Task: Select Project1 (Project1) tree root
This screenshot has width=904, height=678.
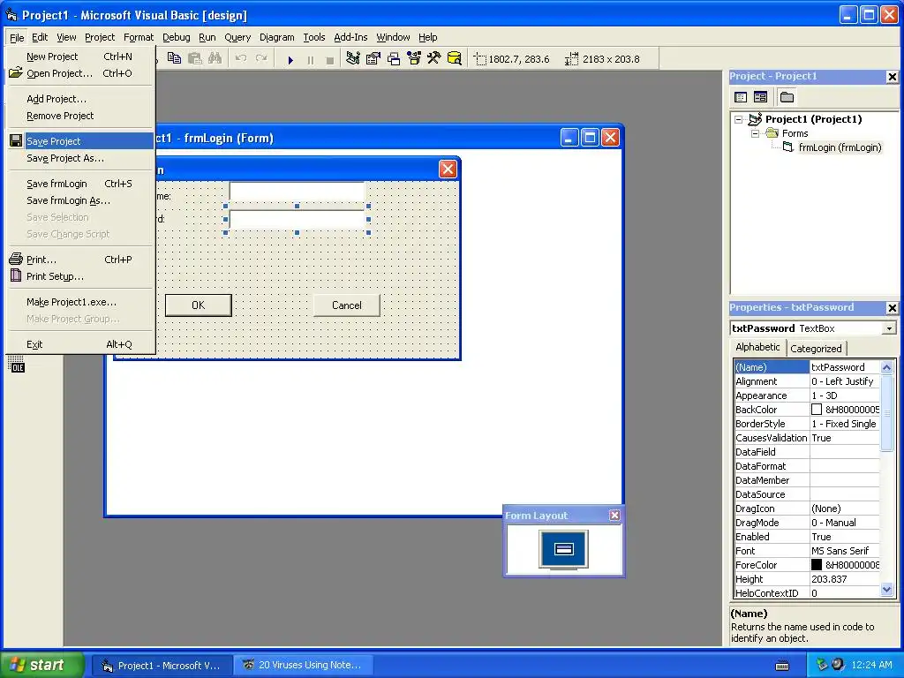Action: point(813,119)
